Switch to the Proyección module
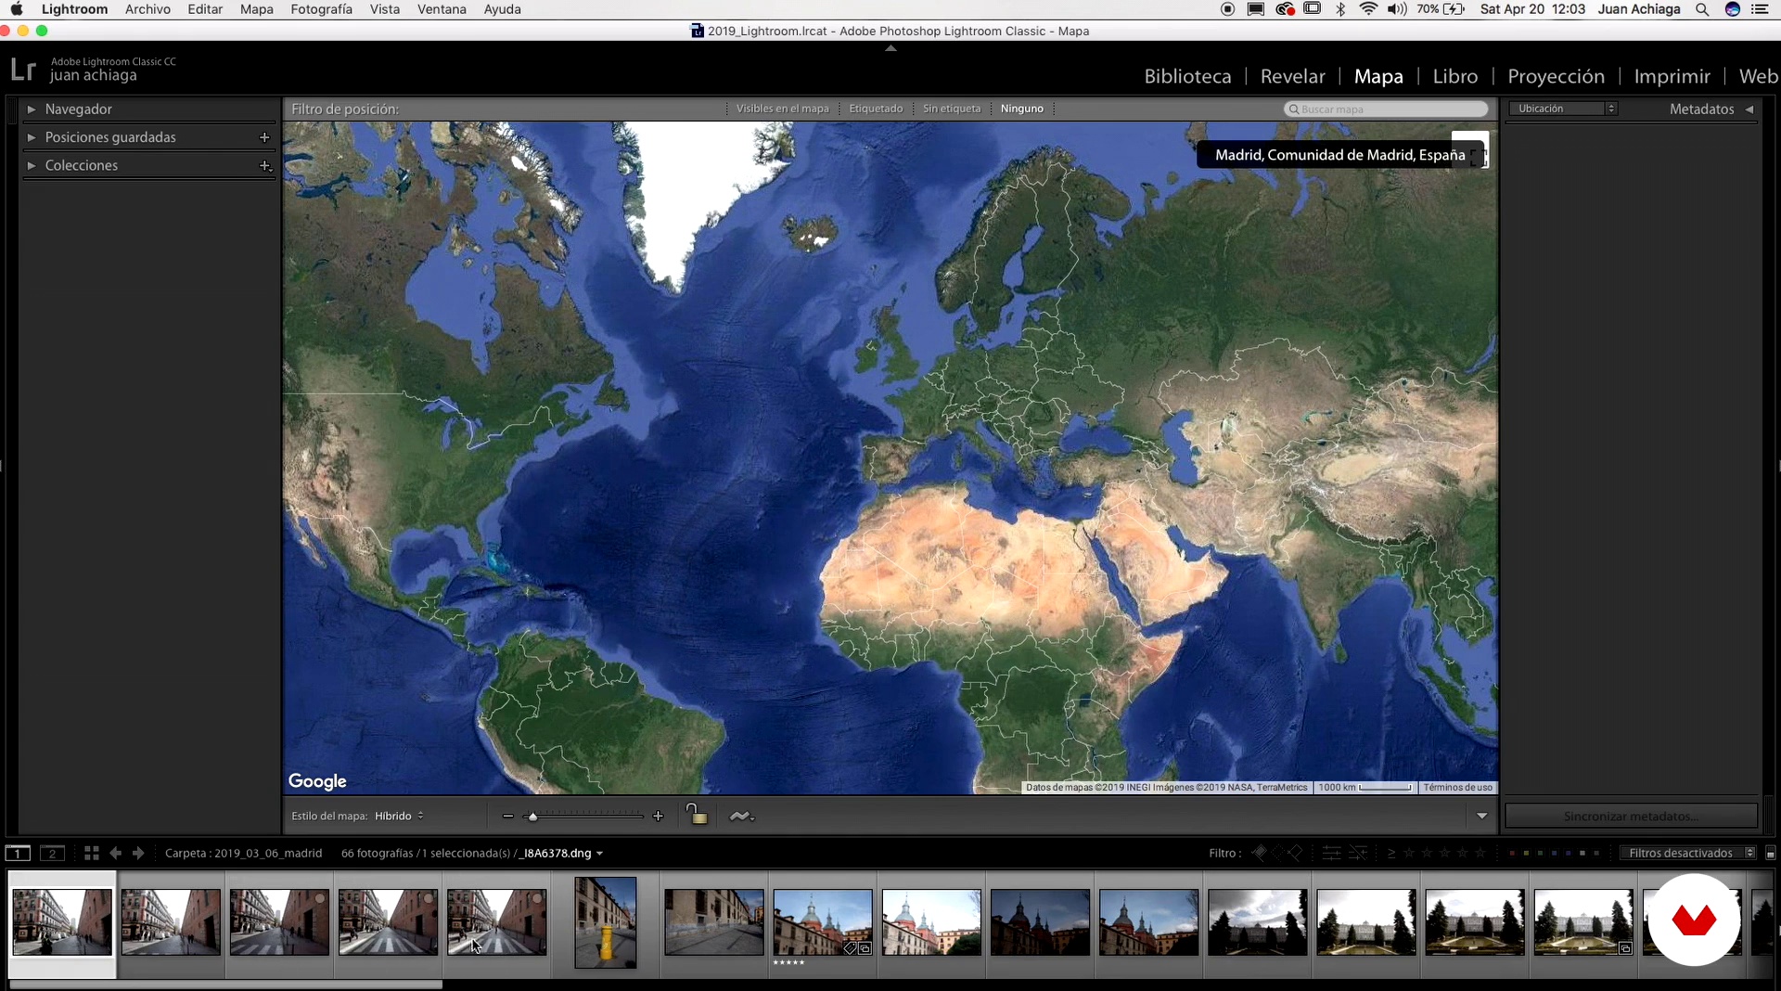The height and width of the screenshot is (991, 1781). coord(1556,77)
